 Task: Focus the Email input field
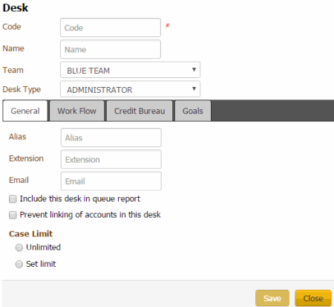point(111,181)
